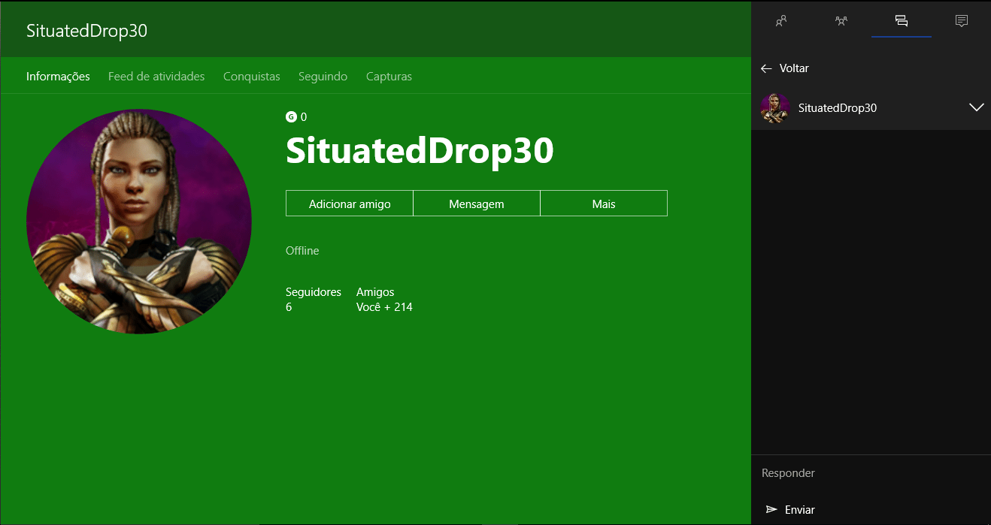The width and height of the screenshot is (991, 525).
Task: Open the Friends list icon in sidebar
Action: (x=781, y=21)
